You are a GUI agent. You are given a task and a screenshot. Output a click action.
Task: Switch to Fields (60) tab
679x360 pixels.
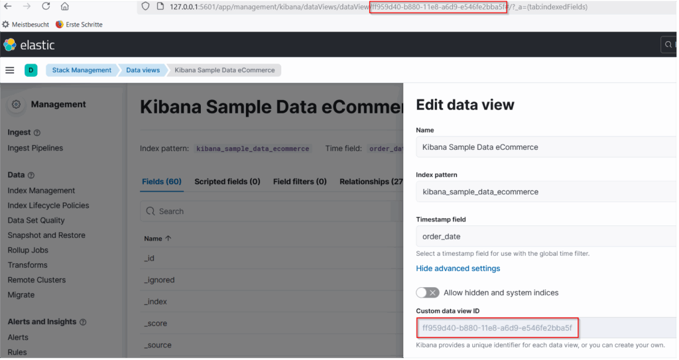pyautogui.click(x=162, y=182)
